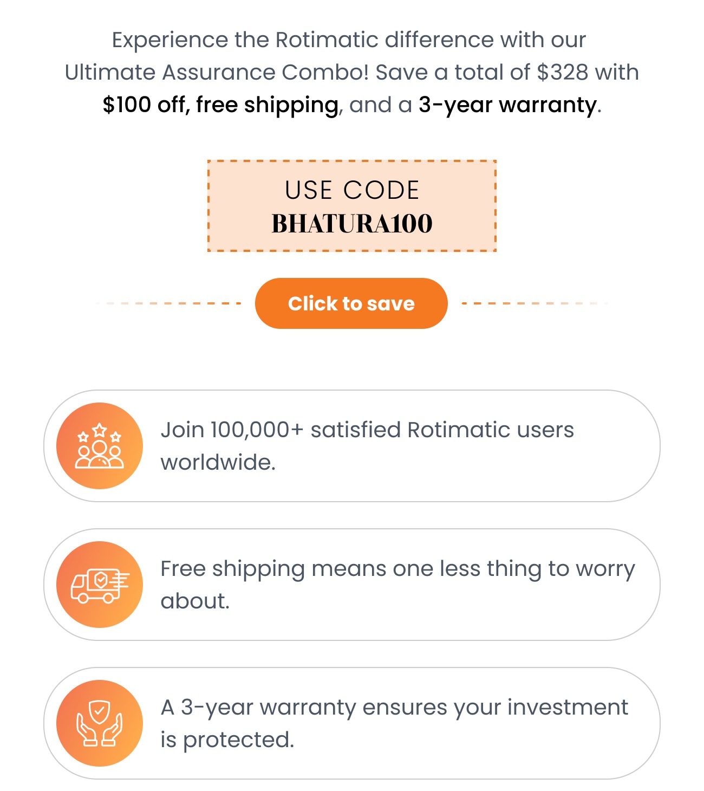Image resolution: width=704 pixels, height=791 pixels.
Task: Click the warranty shield and hands icon
Action: [x=100, y=723]
